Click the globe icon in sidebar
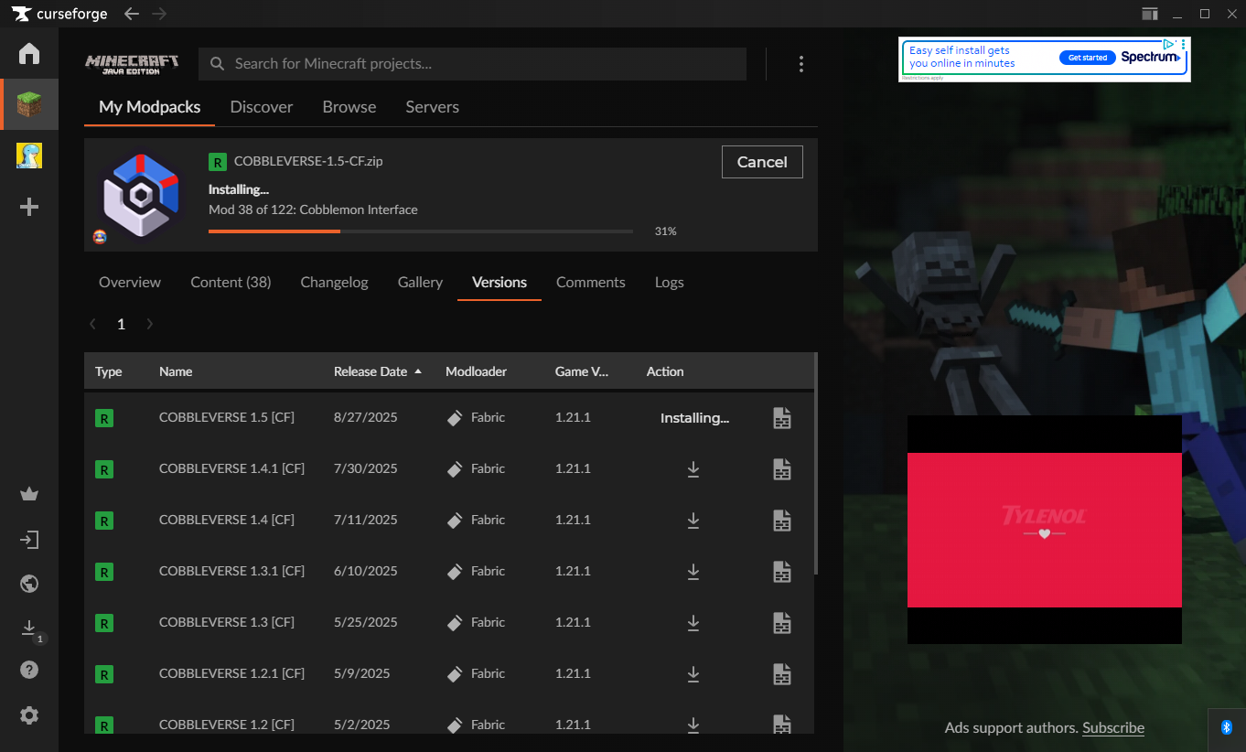The height and width of the screenshot is (752, 1246). pos(29,584)
